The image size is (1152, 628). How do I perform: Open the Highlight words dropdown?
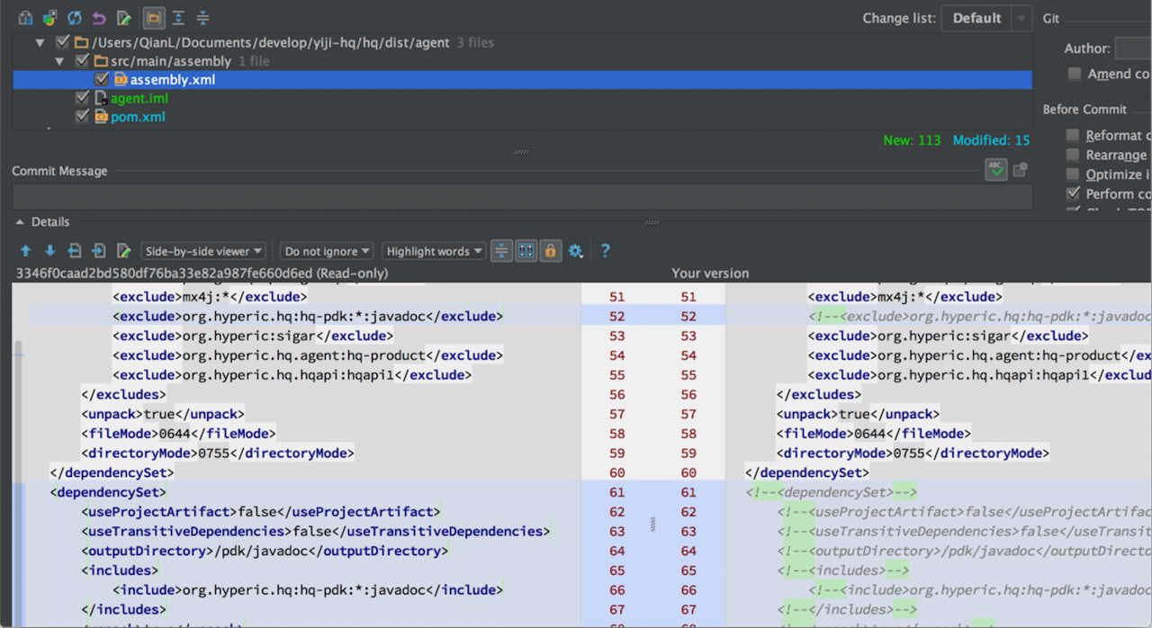[x=435, y=251]
